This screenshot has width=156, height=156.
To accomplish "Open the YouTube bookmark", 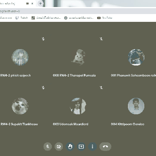I will (105, 18).
